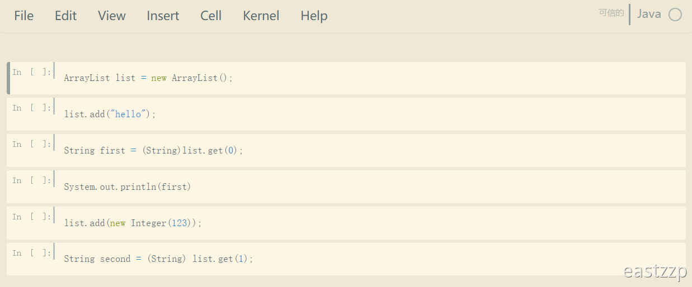
Task: Click the In [ ] prompt beside list.add("hello")
Action: point(32,108)
